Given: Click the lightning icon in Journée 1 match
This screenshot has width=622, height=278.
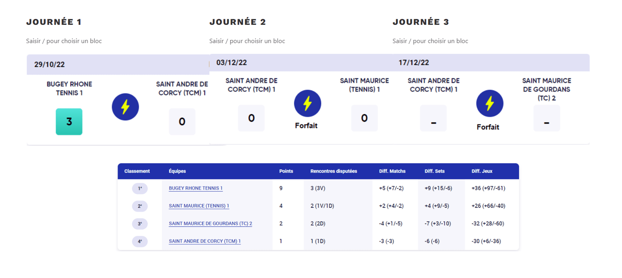Looking at the screenshot, I should [125, 107].
